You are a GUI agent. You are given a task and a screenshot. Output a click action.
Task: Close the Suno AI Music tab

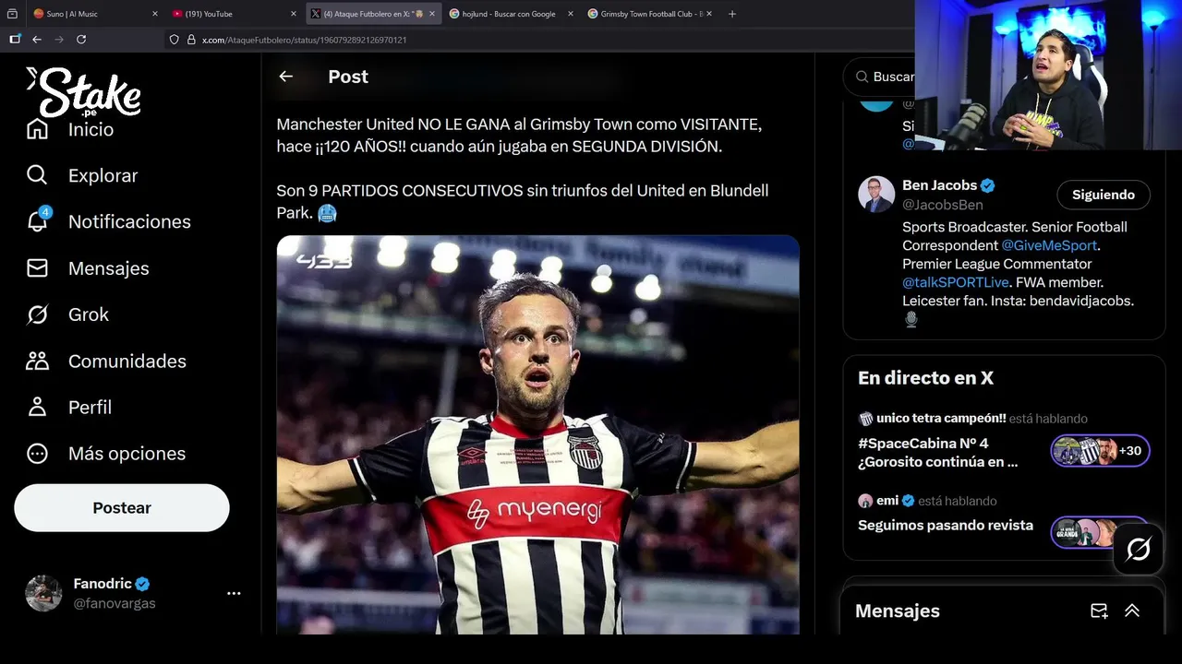154,14
